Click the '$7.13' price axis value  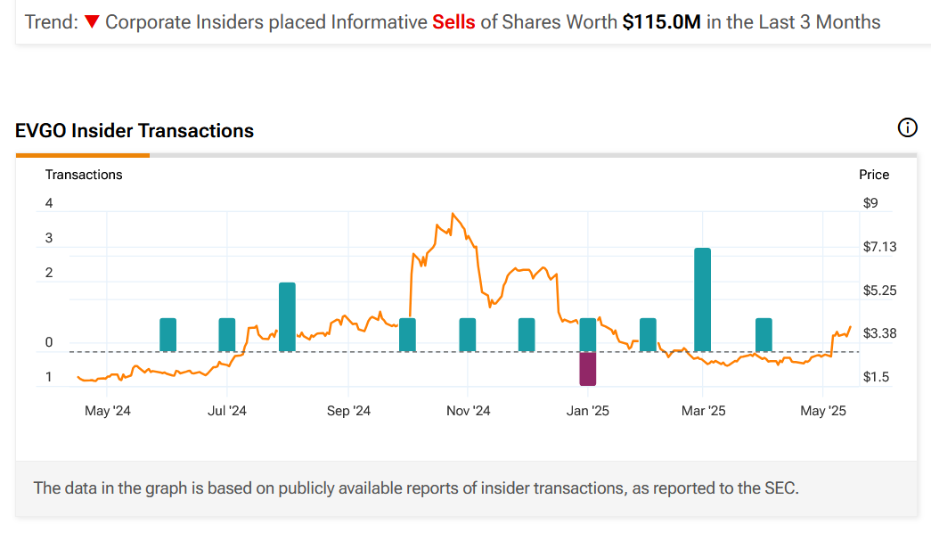coord(880,247)
